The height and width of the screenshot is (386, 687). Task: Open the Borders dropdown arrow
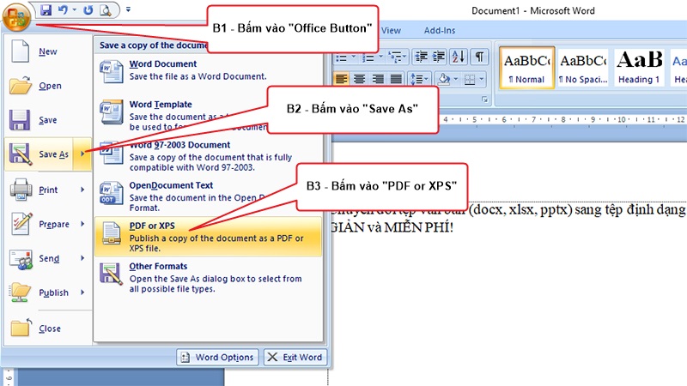coord(482,79)
